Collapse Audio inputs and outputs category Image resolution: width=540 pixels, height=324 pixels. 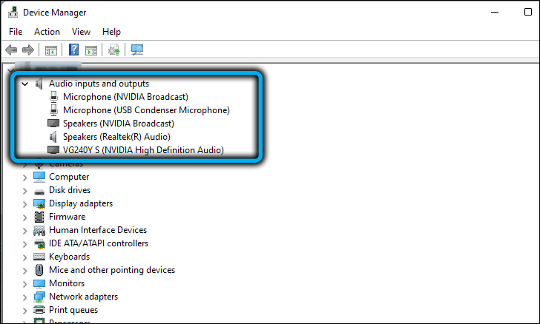pyautogui.click(x=25, y=84)
